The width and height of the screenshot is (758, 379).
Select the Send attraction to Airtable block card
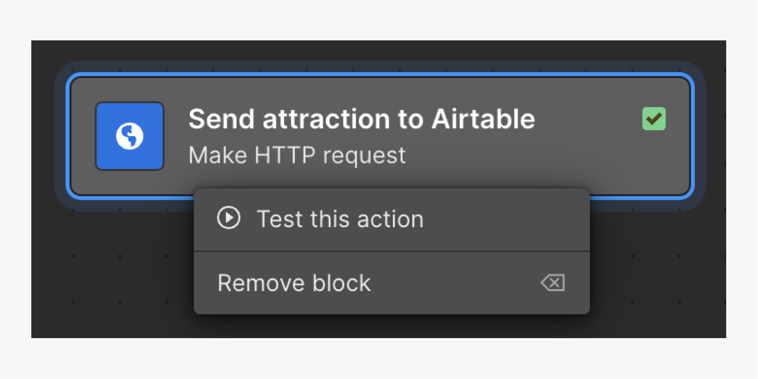tap(380, 136)
